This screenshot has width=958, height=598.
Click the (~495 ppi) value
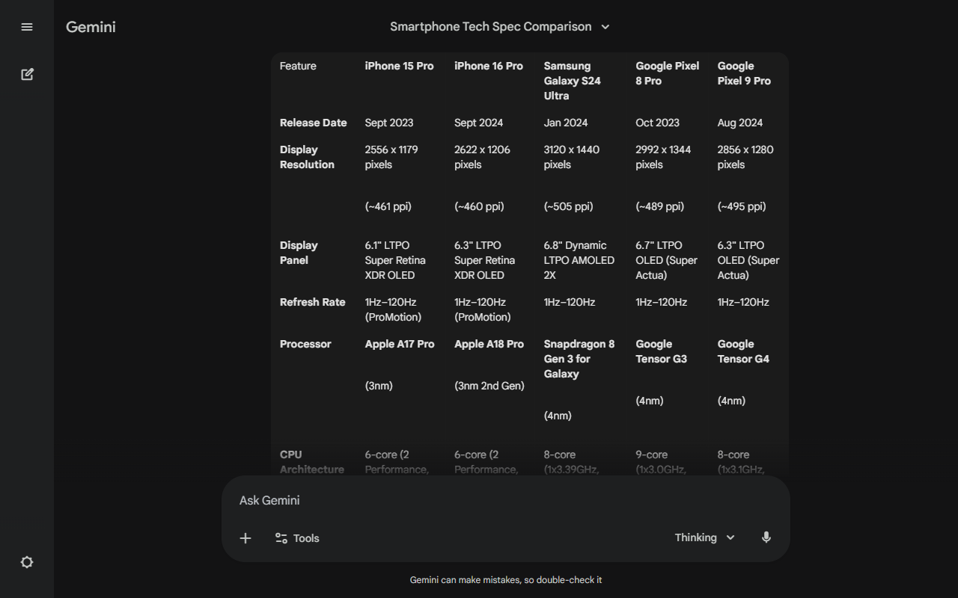(x=742, y=206)
